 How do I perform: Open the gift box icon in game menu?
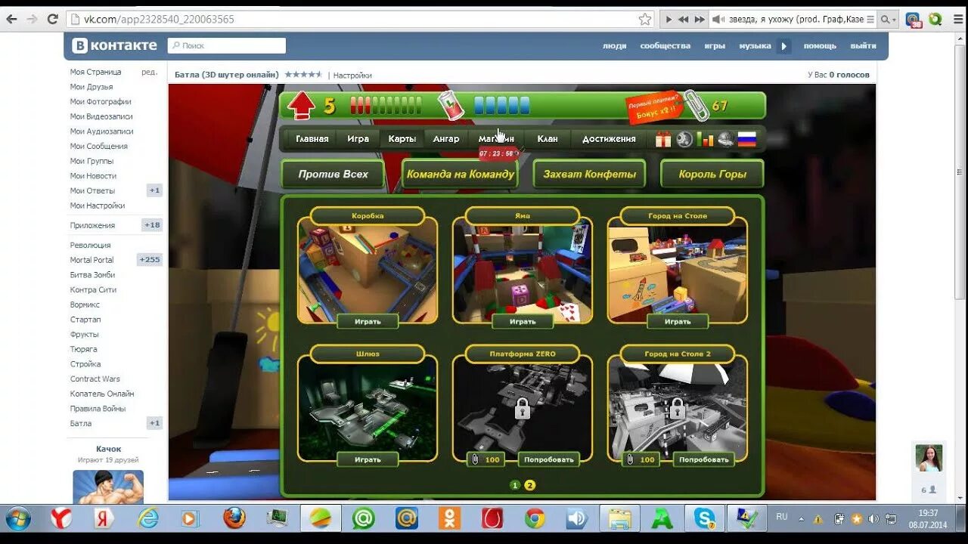[663, 139]
